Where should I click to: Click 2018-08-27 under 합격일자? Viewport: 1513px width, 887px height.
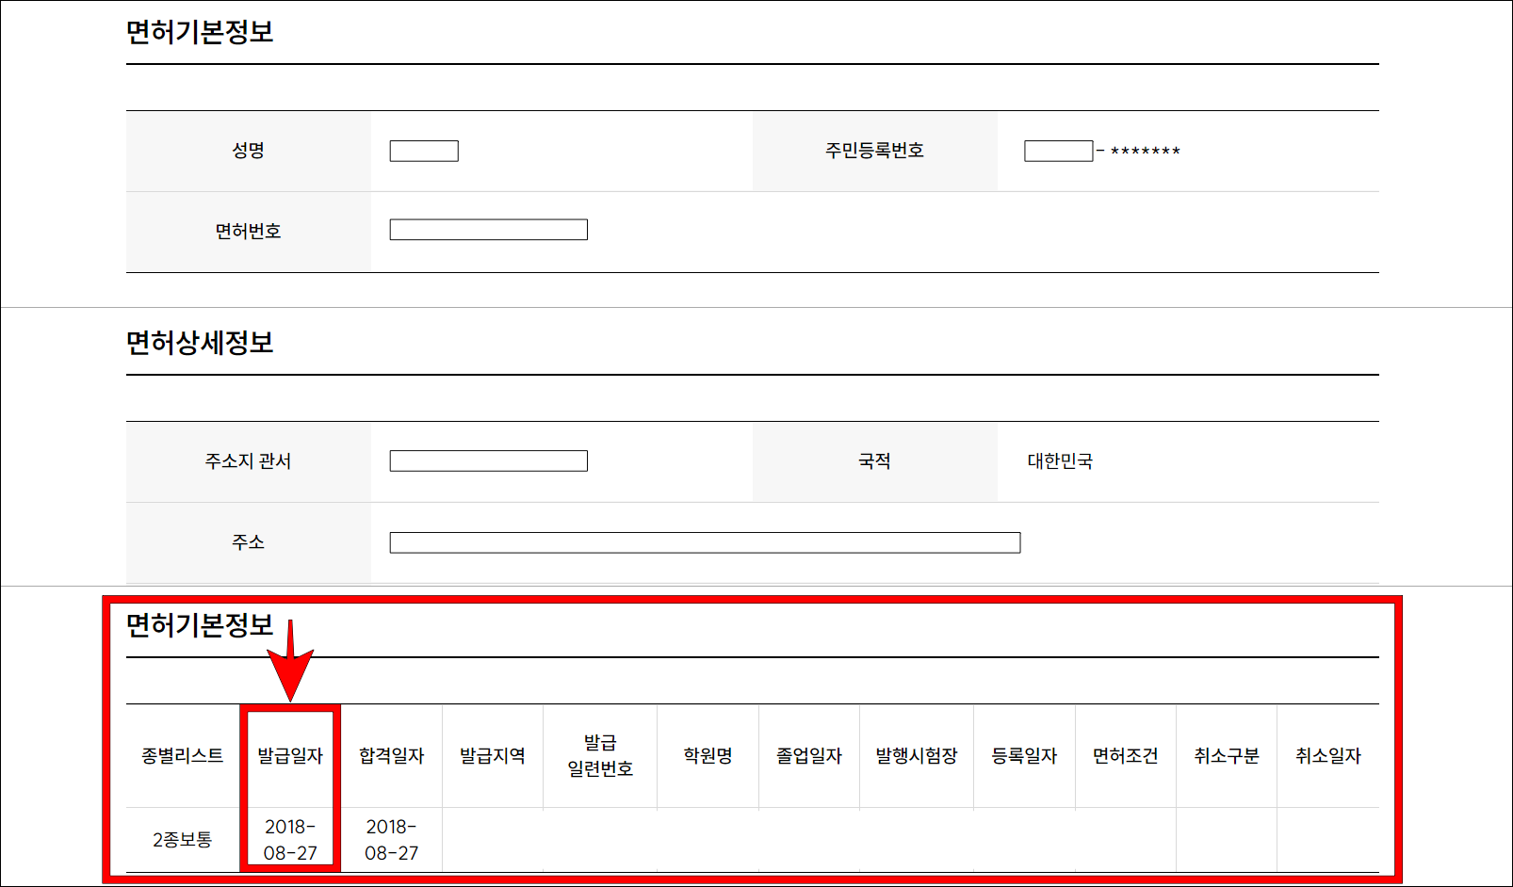point(391,839)
